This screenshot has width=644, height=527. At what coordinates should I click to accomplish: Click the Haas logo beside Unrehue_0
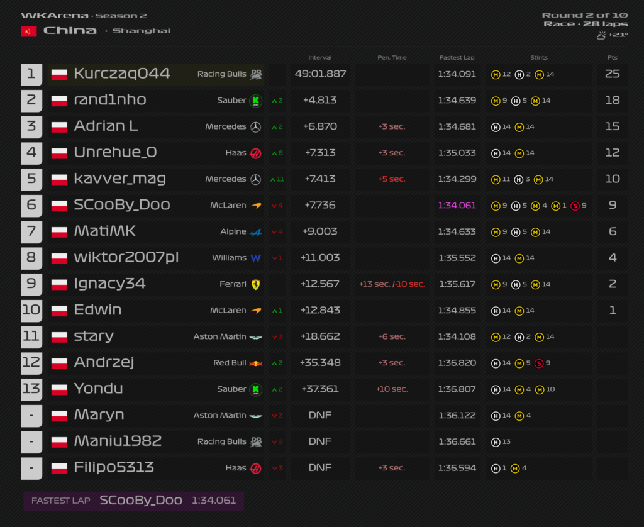pyautogui.click(x=255, y=153)
